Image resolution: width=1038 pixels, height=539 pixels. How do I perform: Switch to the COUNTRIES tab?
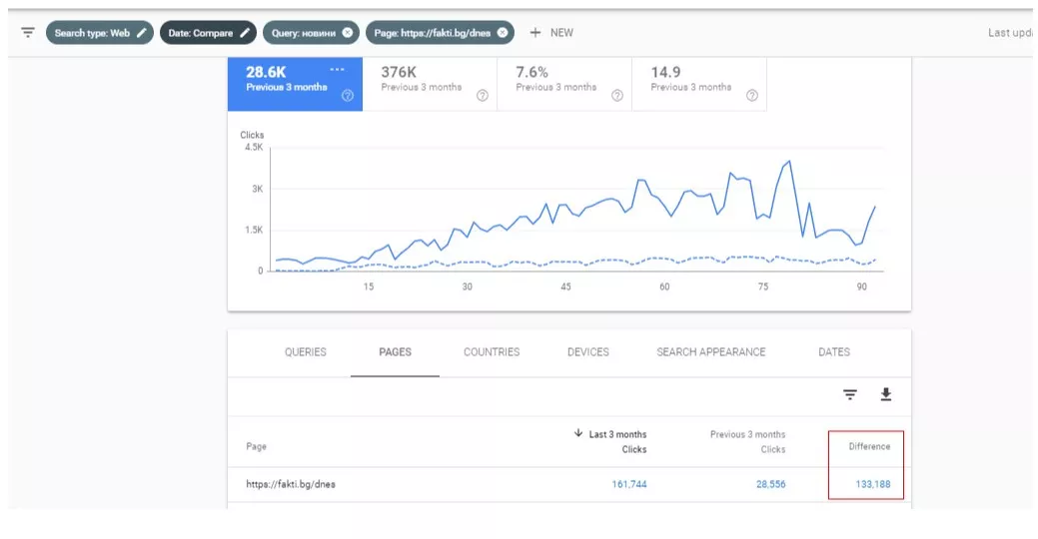[492, 352]
